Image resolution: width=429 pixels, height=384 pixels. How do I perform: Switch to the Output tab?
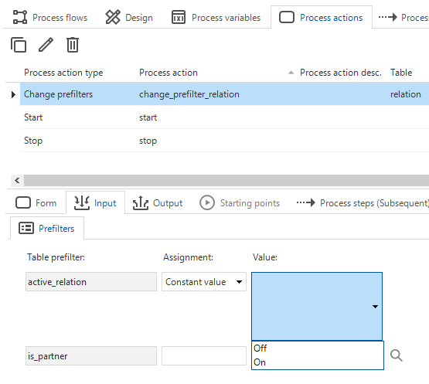click(x=158, y=203)
